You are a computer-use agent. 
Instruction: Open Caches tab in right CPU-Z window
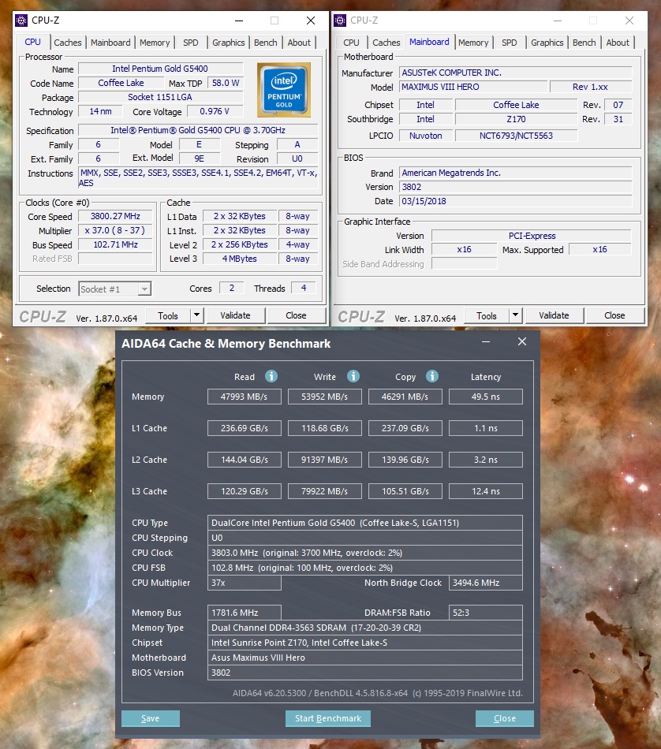(387, 43)
